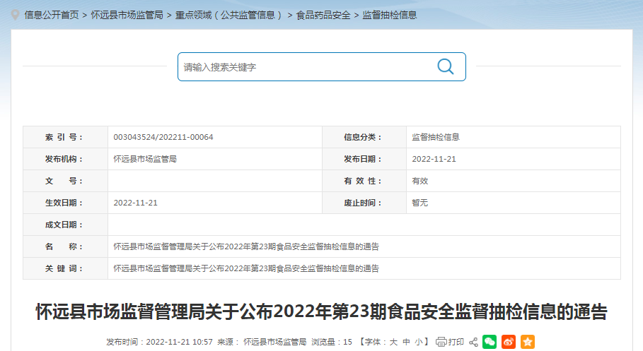Select 生效日期 value 2022-11-21
This screenshot has width=643, height=351.
tap(135, 203)
